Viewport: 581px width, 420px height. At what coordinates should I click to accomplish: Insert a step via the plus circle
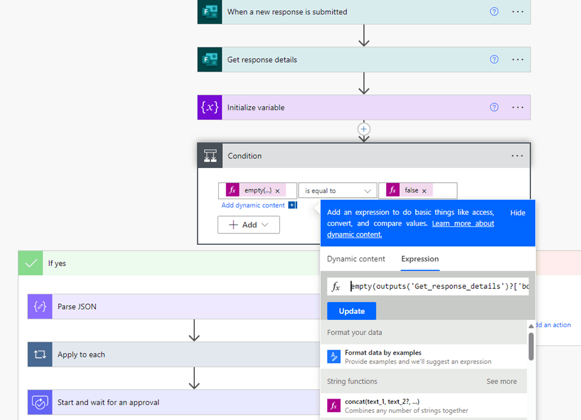click(364, 129)
